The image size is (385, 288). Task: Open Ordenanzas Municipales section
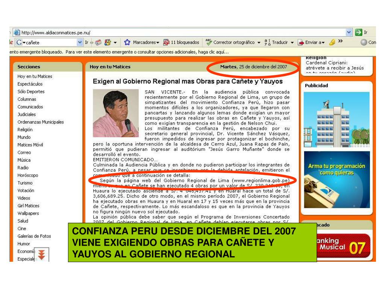coord(41,122)
